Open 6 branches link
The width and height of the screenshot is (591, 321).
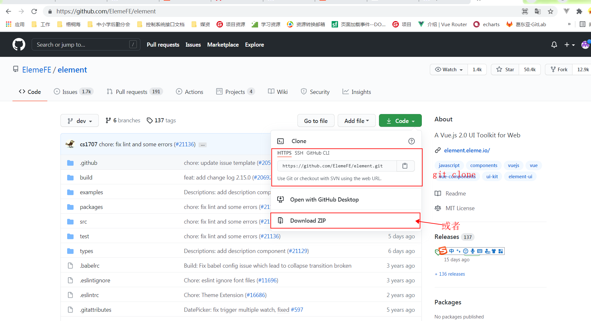pos(123,120)
